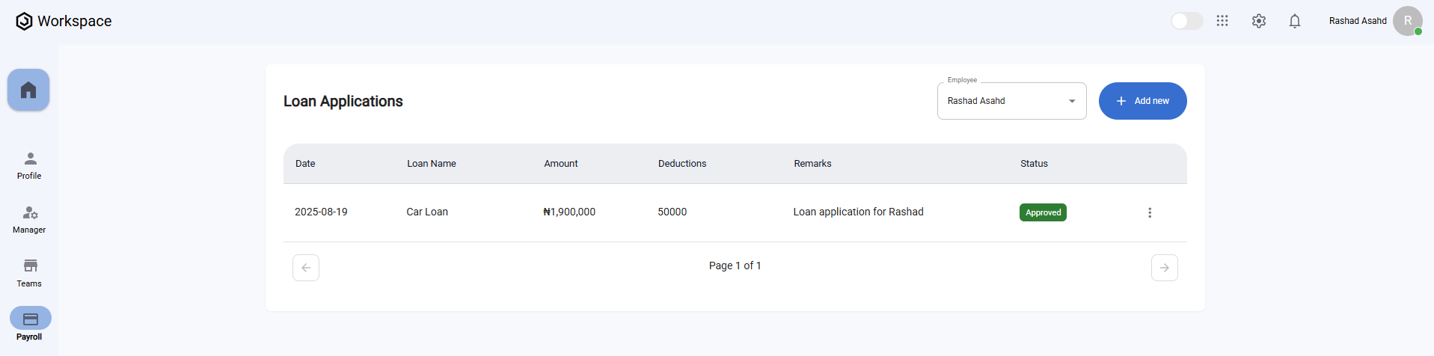Screen dimensions: 1434x356
Task: Select the Car Loan name cell
Action: (427, 212)
